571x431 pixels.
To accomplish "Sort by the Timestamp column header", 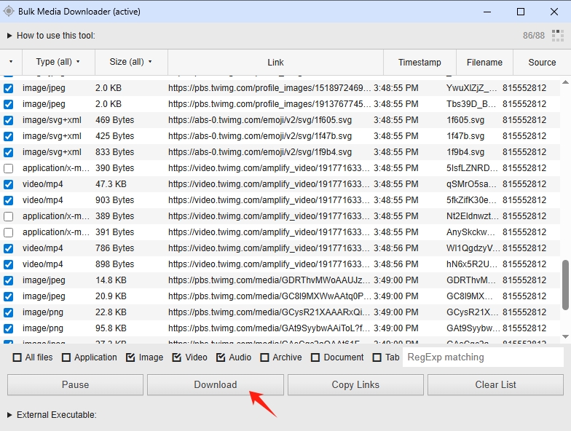I will pos(420,63).
